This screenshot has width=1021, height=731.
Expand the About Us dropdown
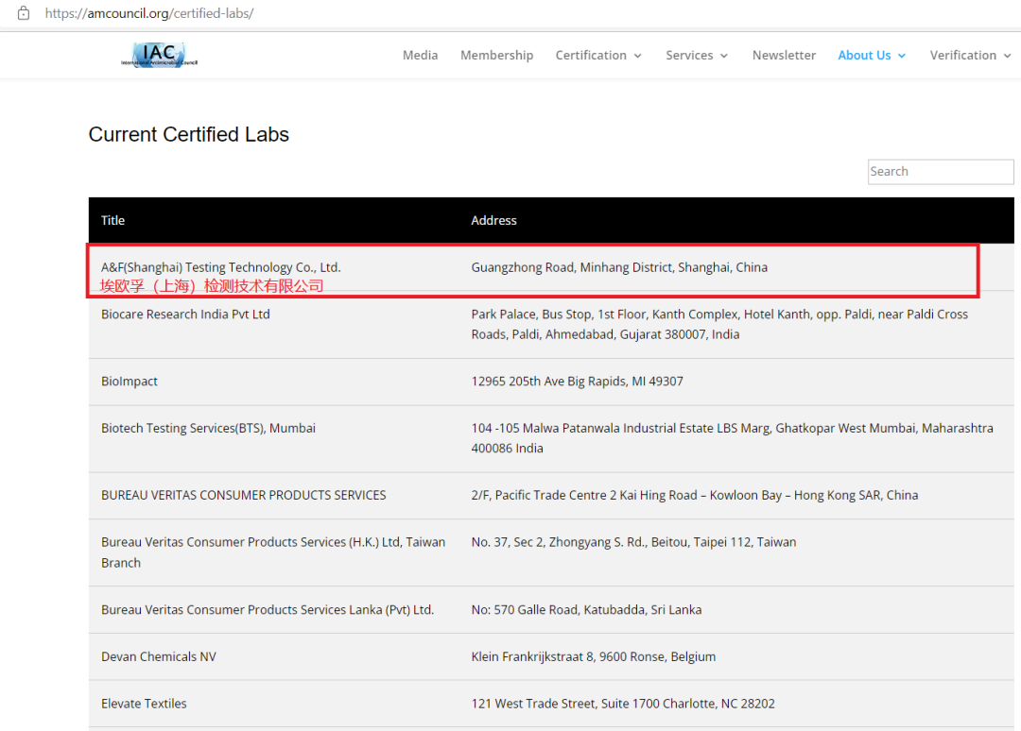click(872, 55)
